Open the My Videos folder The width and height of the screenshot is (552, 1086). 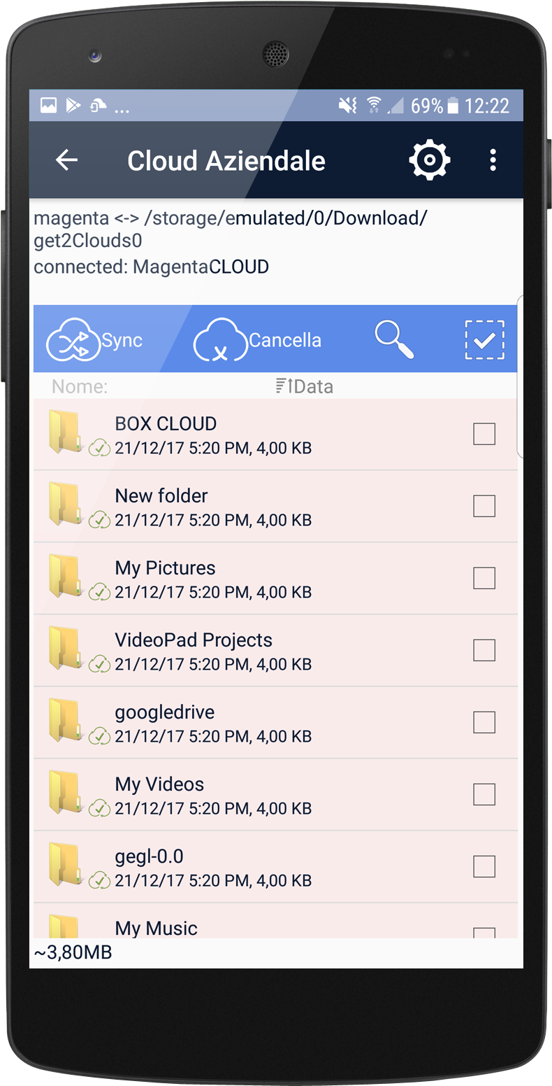(275, 795)
